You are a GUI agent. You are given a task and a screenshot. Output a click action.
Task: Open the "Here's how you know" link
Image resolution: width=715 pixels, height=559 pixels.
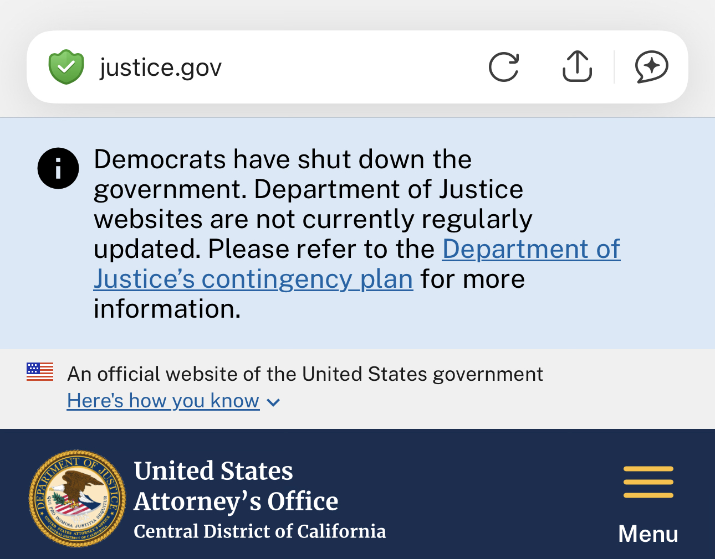click(163, 401)
